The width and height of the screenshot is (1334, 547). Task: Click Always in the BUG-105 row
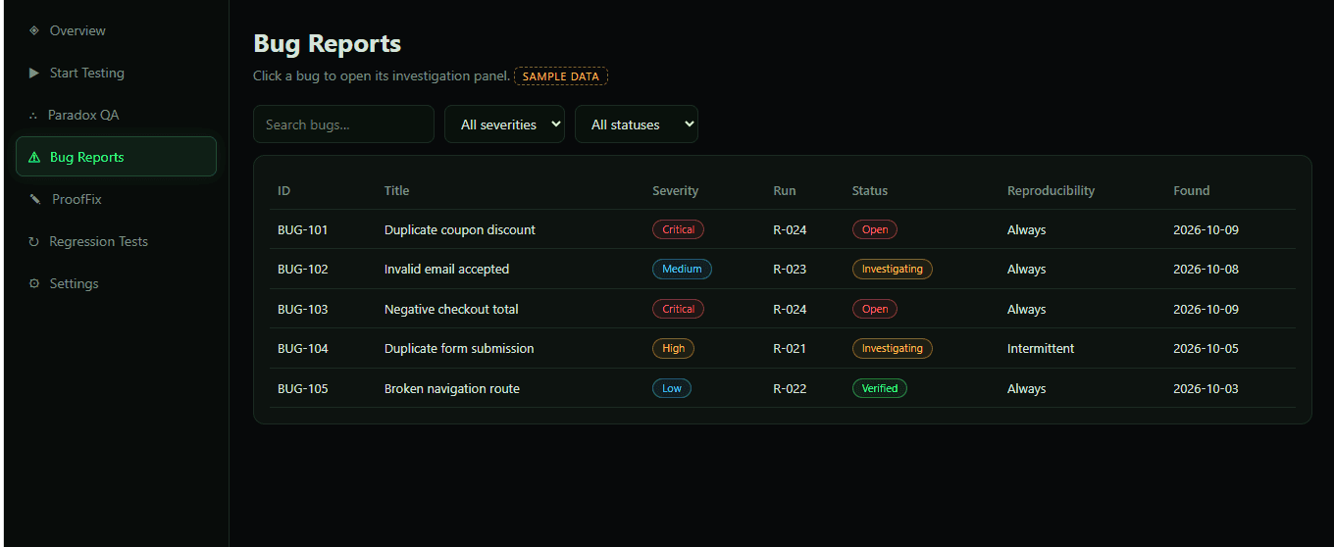pyautogui.click(x=1027, y=389)
